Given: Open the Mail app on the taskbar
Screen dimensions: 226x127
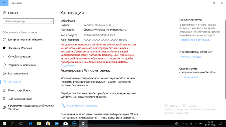Looking at the screenshot, I should coord(65,124).
